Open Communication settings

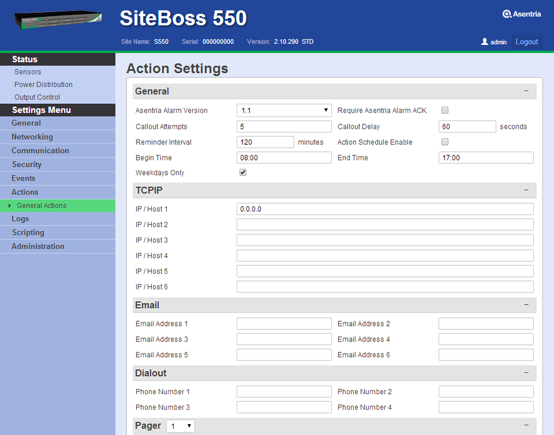pos(58,151)
